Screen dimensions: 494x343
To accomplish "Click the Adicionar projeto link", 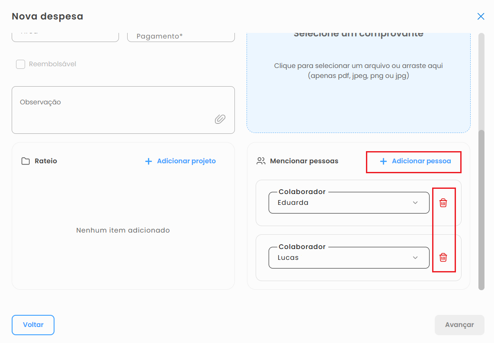I will point(186,161).
